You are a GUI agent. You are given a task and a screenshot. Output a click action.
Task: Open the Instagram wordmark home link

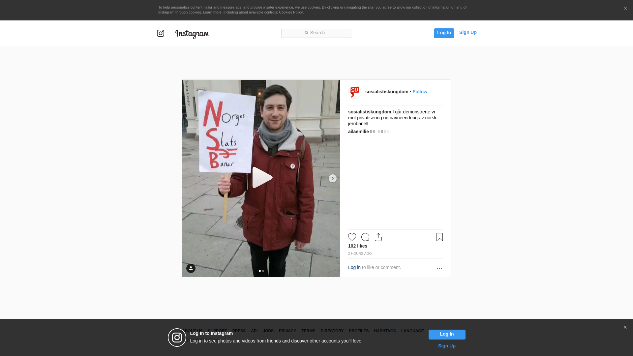192,34
